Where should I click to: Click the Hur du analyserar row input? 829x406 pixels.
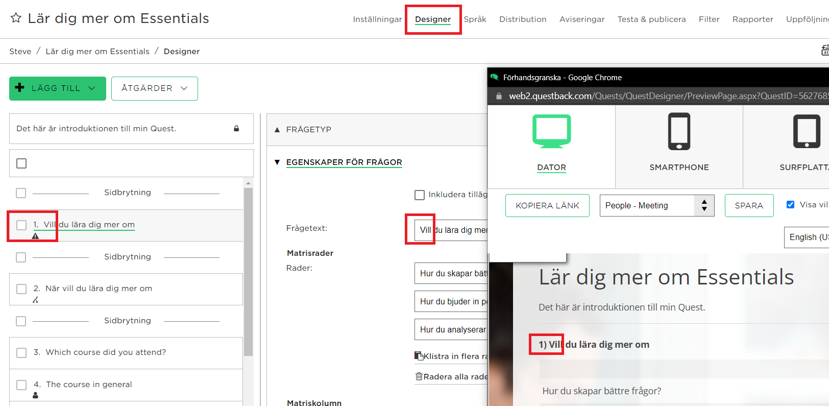(x=451, y=329)
